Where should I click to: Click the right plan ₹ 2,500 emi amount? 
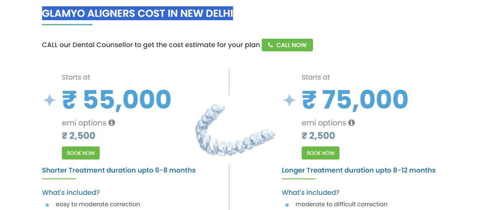click(x=318, y=136)
